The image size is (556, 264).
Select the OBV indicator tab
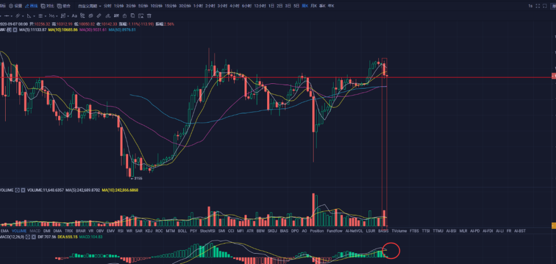(100, 231)
